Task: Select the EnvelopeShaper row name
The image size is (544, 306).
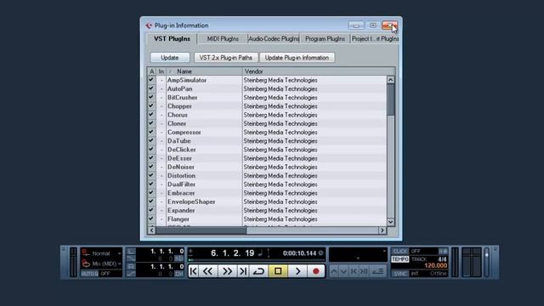Action: pos(191,201)
